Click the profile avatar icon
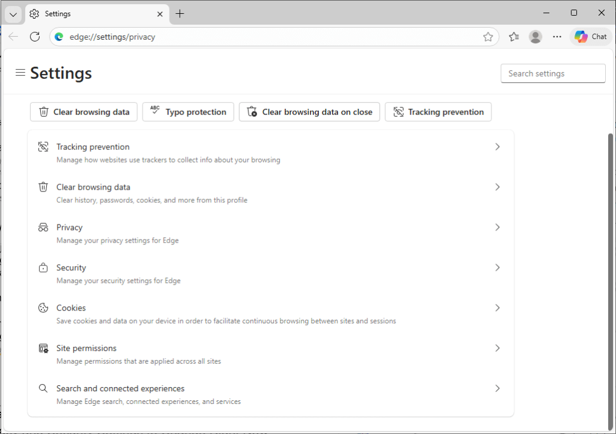The width and height of the screenshot is (616, 434). coord(535,36)
